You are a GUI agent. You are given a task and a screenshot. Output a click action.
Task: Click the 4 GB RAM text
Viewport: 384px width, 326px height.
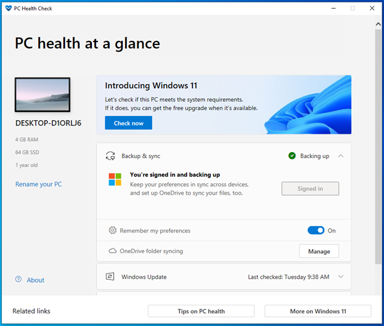tap(27, 140)
